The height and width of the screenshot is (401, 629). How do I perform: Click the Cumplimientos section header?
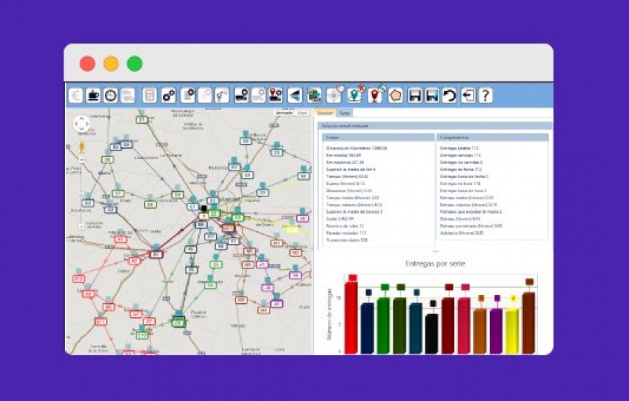[492, 138]
